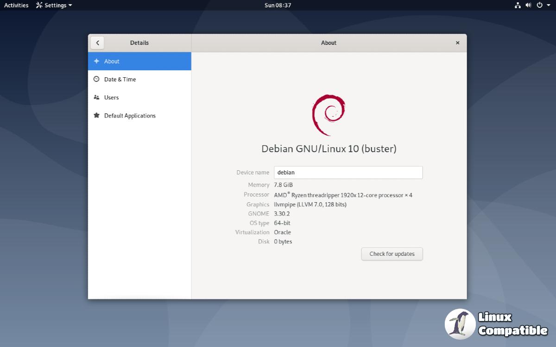Click the Debian GNU/Linux 10 (buster) heading

pos(329,149)
